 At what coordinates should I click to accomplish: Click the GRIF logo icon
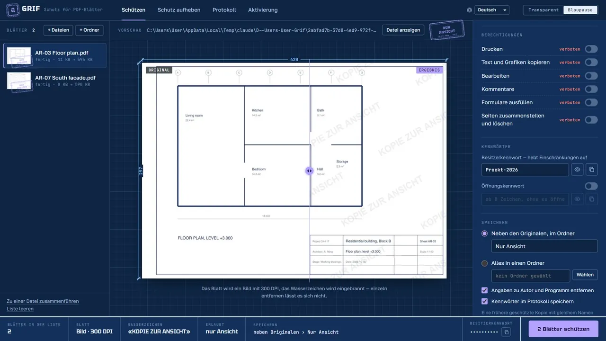tap(13, 9)
